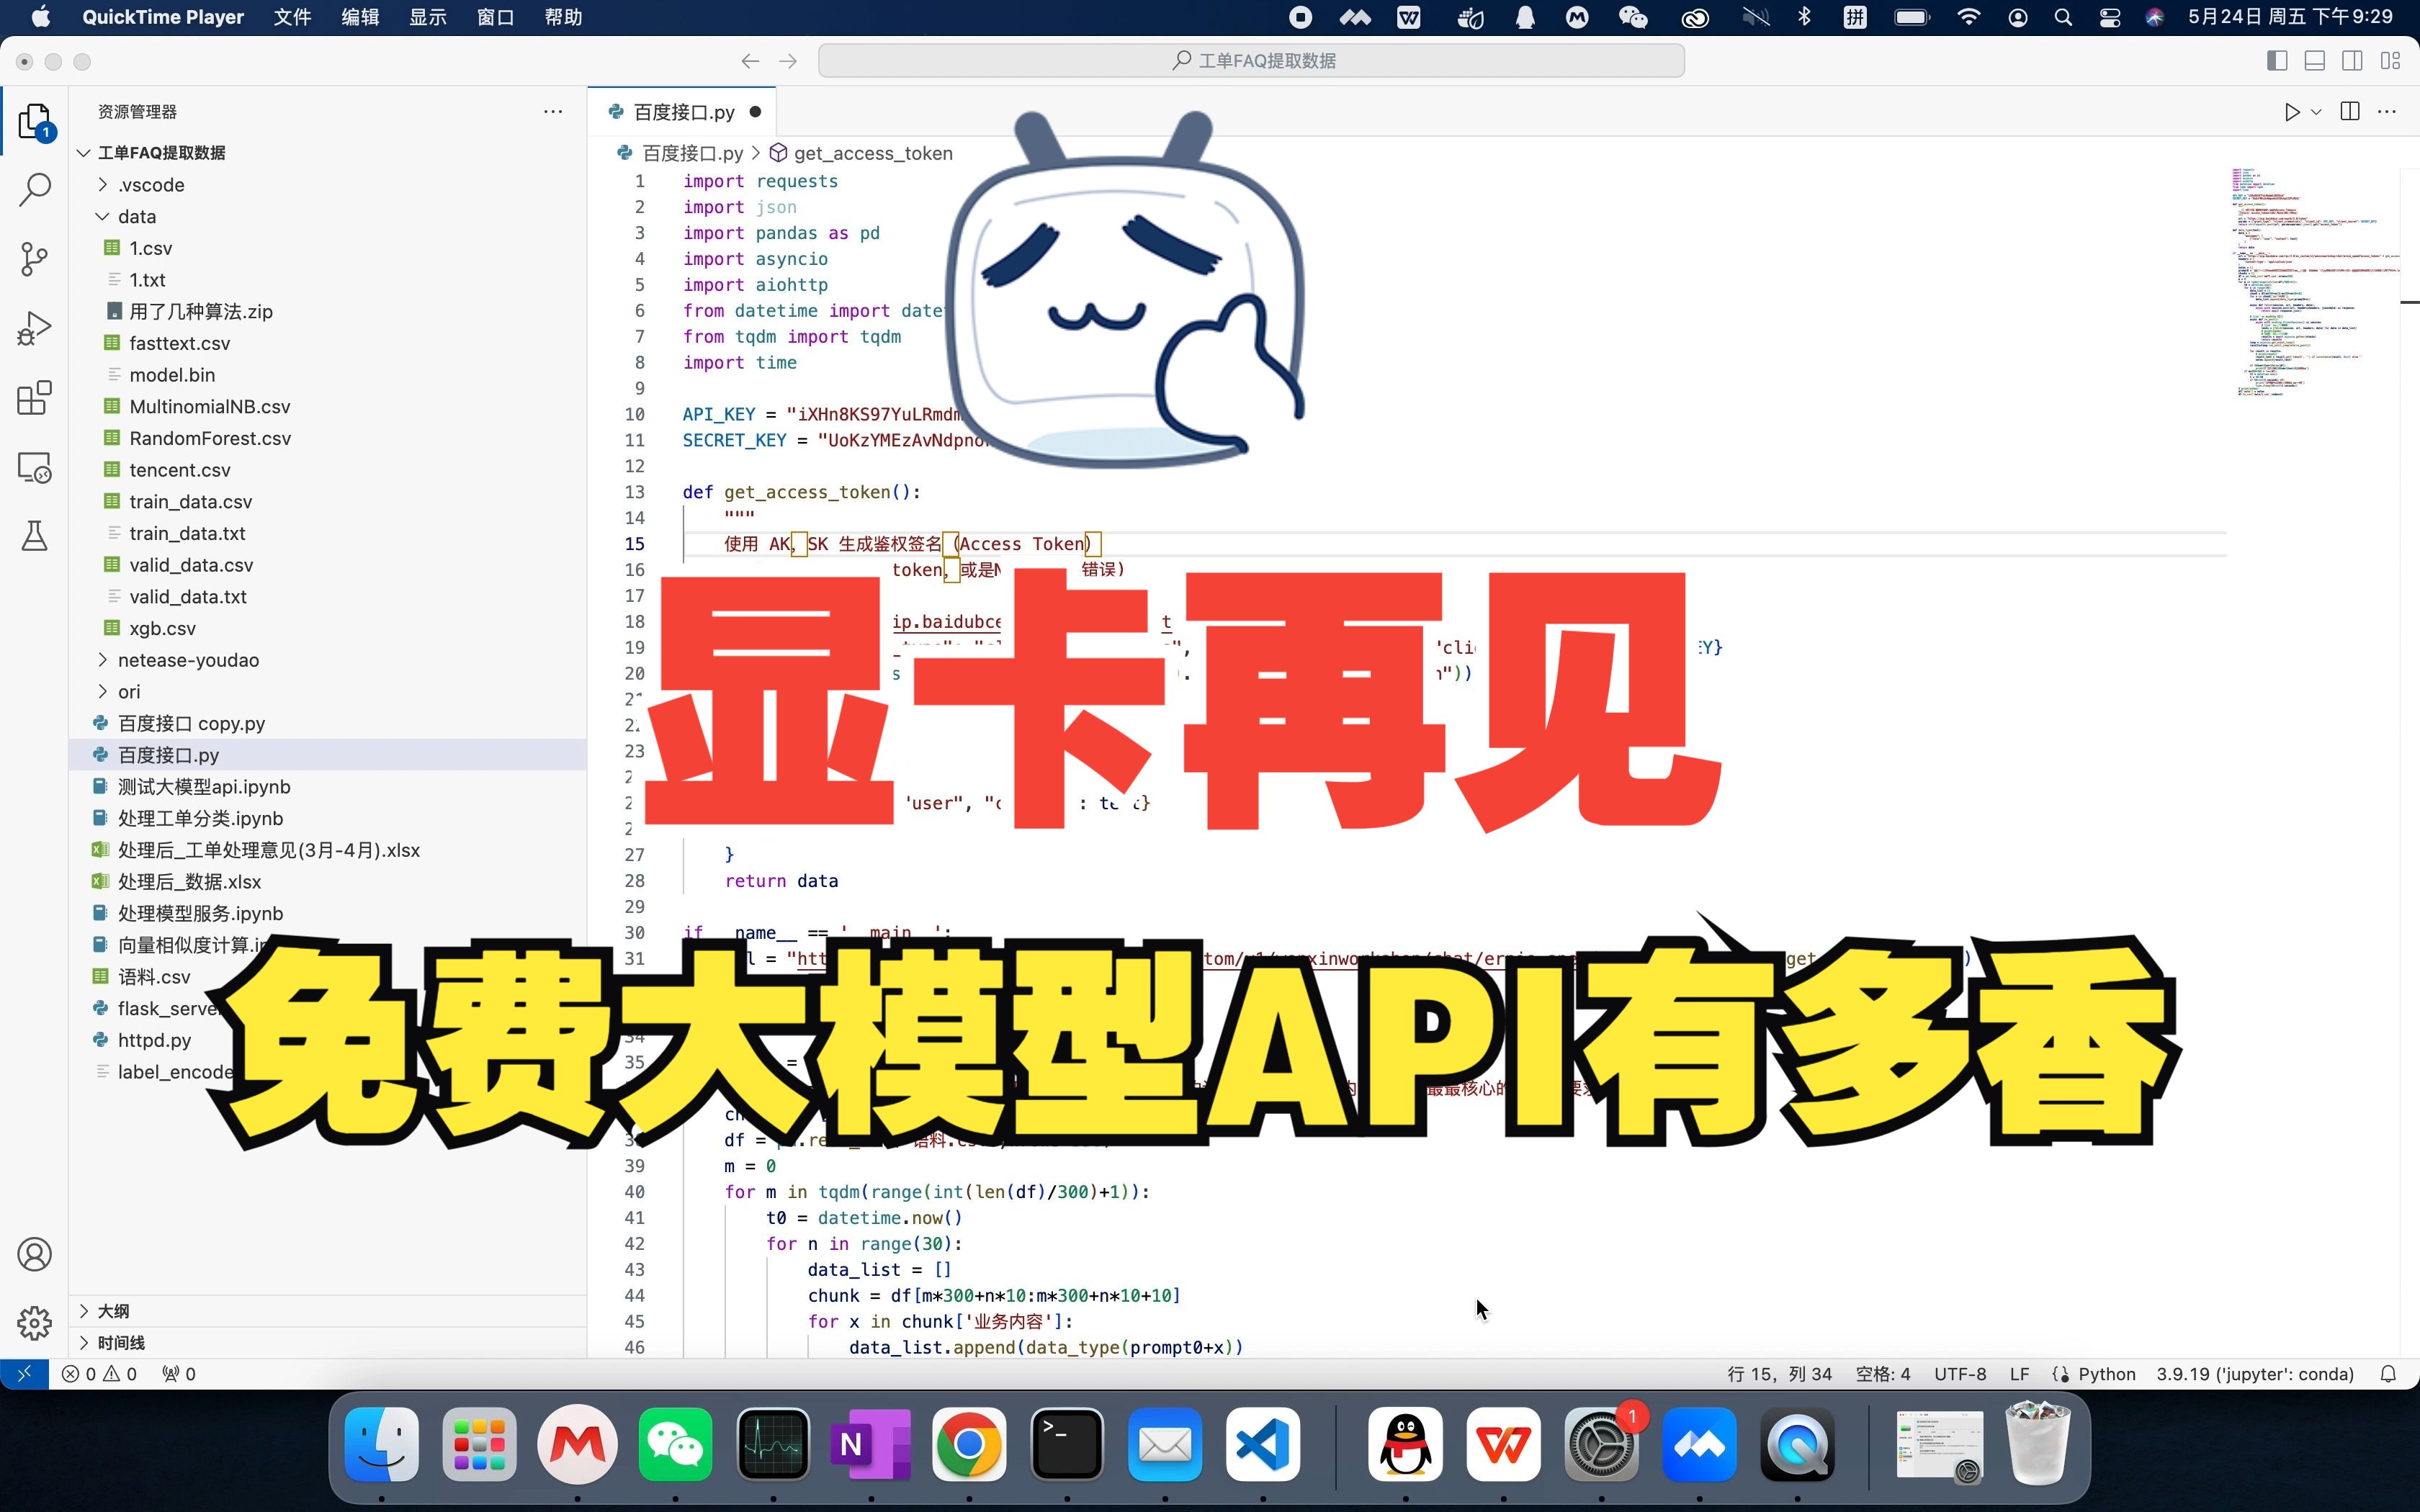
Task: Open the Testing flask view
Action: pyautogui.click(x=35, y=536)
